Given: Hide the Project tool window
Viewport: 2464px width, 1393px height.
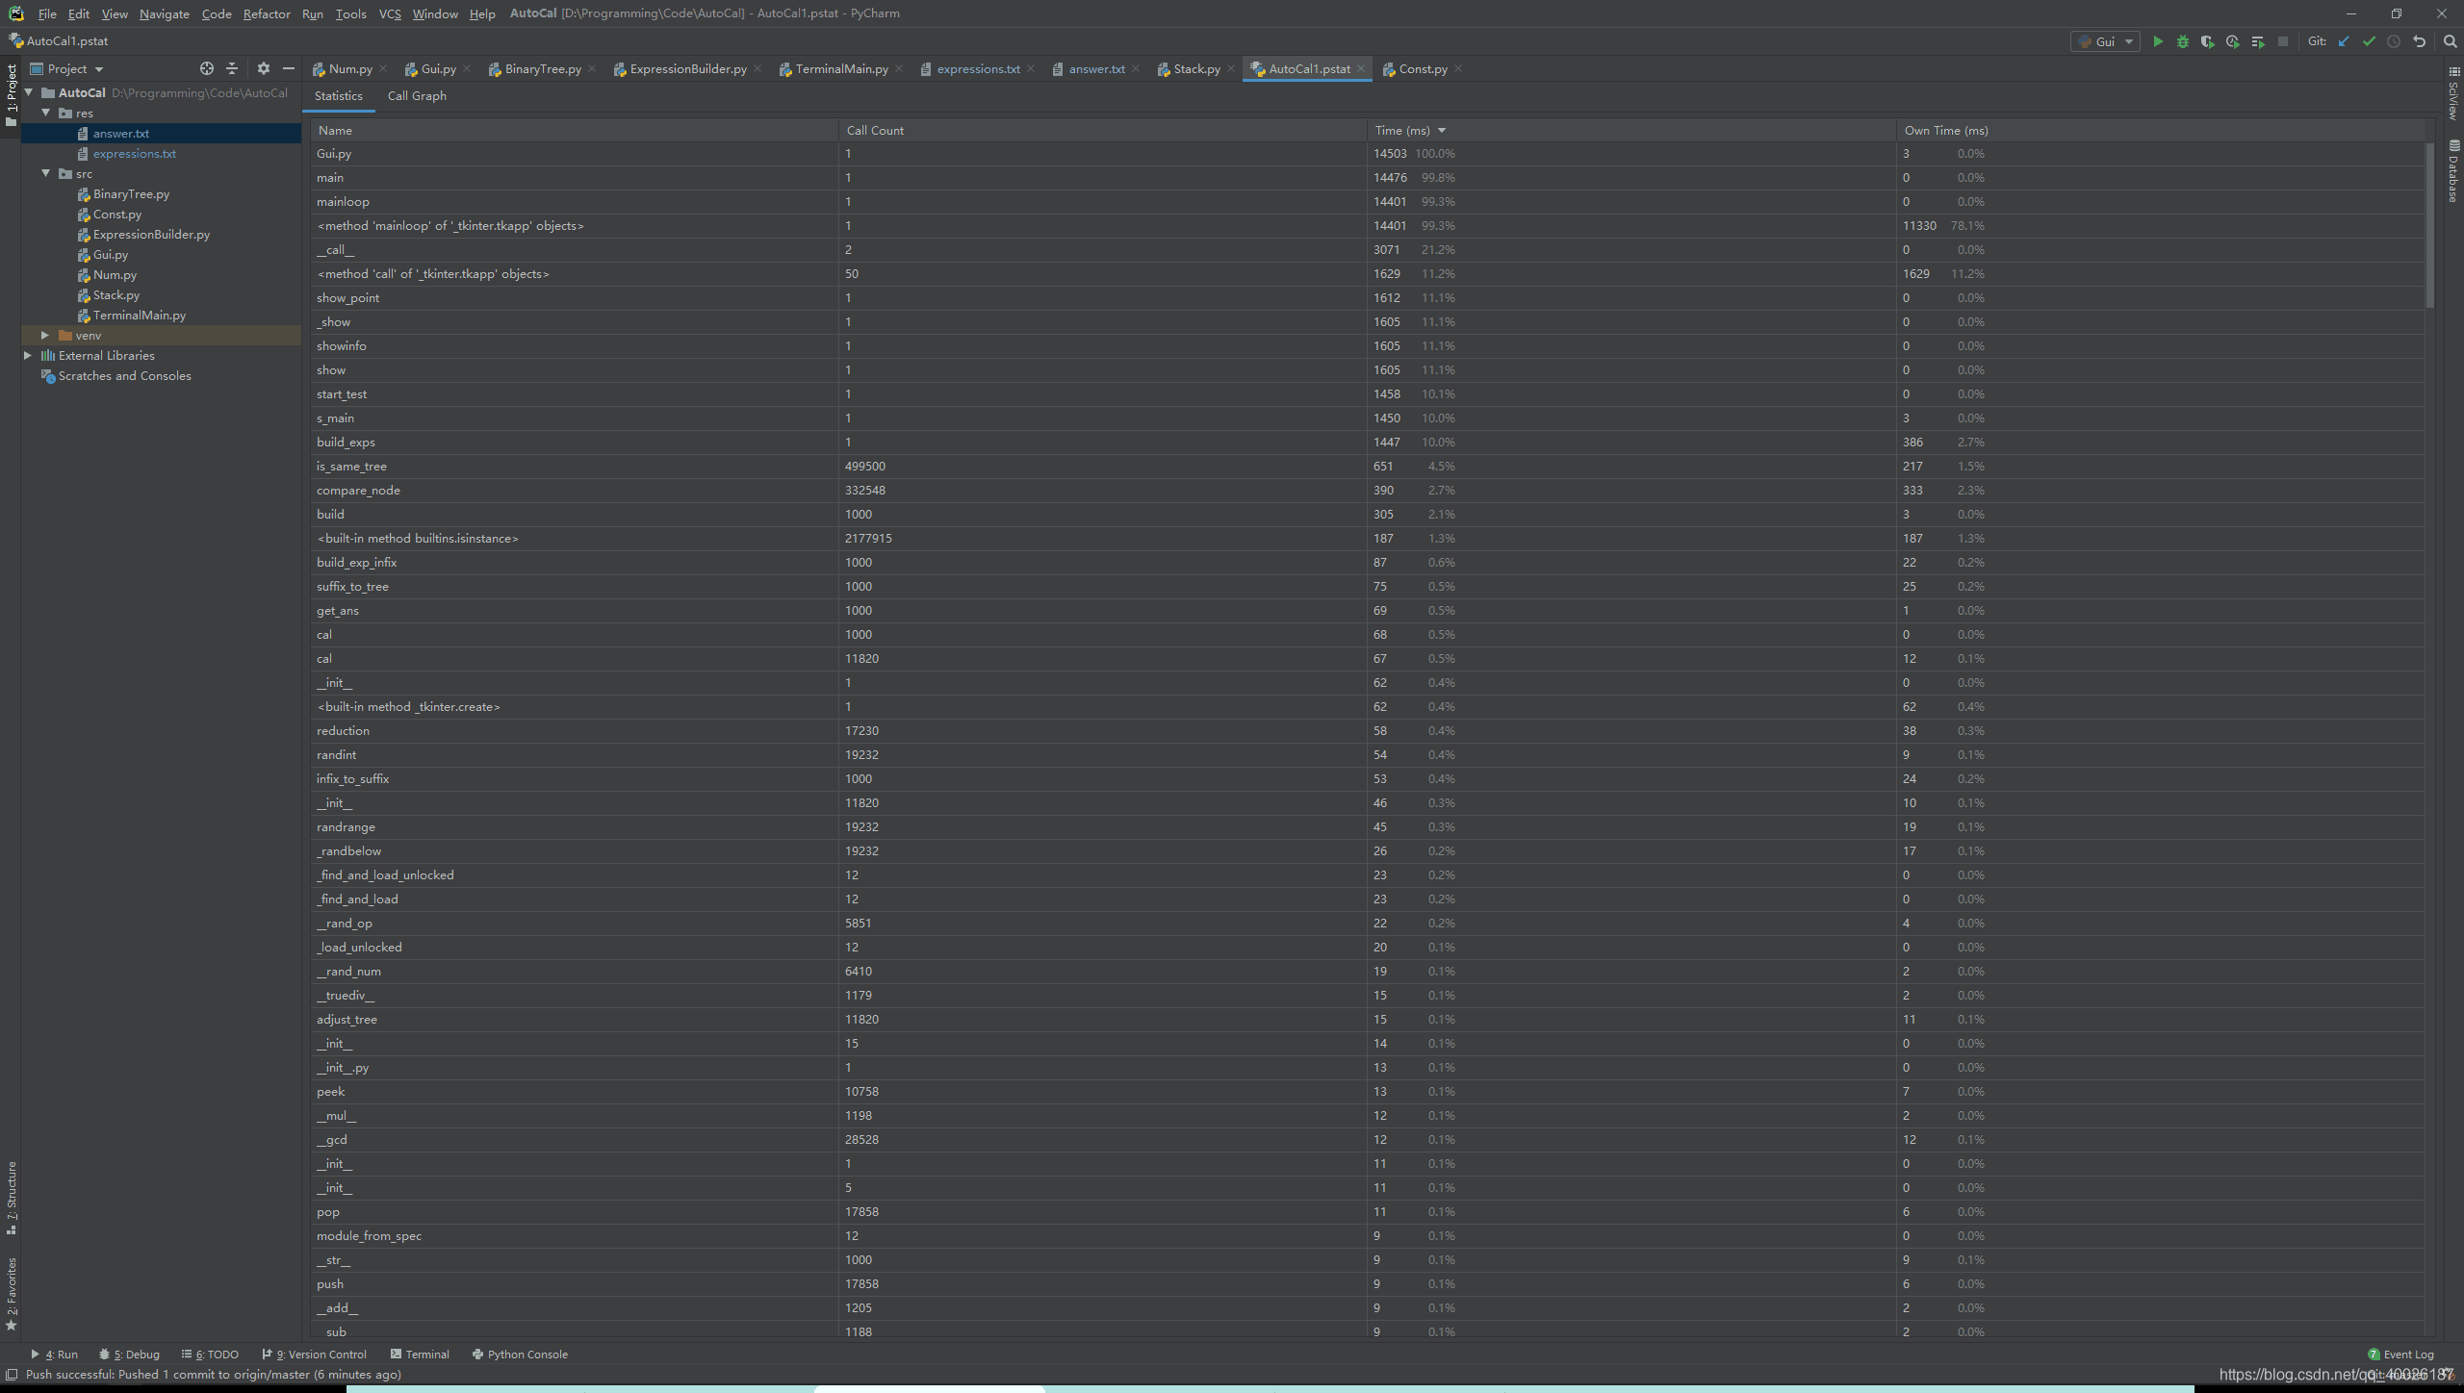Looking at the screenshot, I should coord(288,68).
